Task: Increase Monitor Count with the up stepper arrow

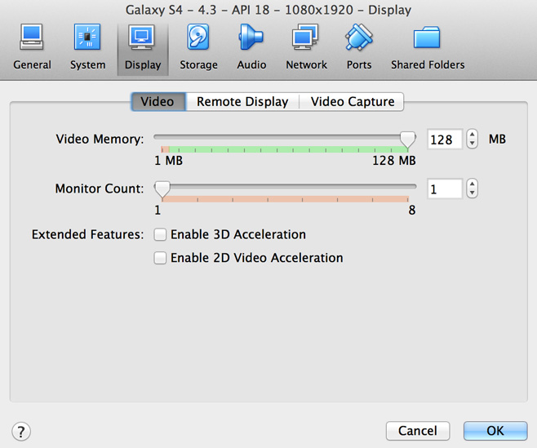Action: 473,184
